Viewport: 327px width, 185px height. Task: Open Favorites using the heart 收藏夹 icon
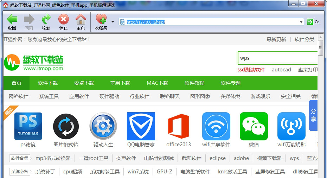pyautogui.click(x=101, y=19)
